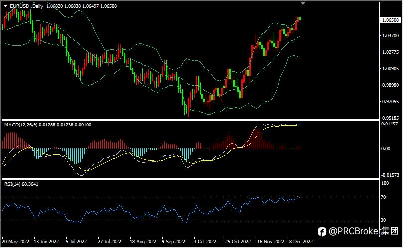Click MACD scale value -0.01573
The image size is (403, 248).
390,175
